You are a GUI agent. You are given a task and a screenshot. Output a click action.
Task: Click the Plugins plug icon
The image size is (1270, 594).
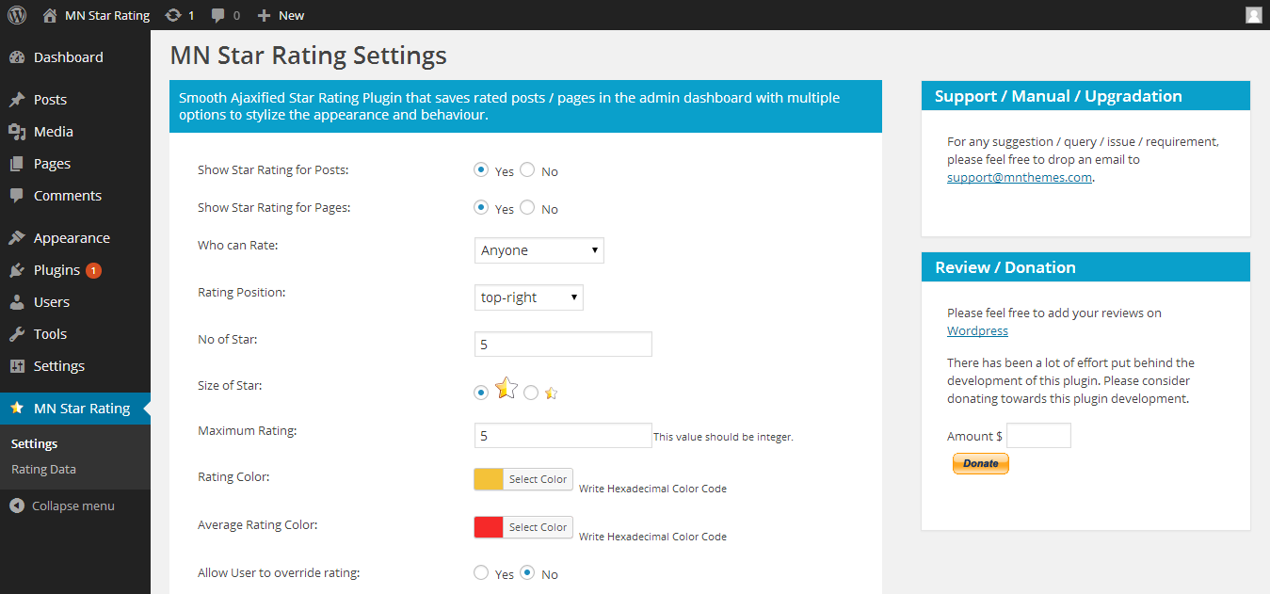[x=17, y=270]
